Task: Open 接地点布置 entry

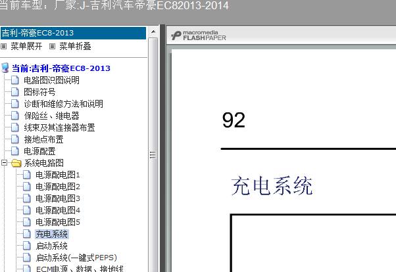Action: click(43, 139)
